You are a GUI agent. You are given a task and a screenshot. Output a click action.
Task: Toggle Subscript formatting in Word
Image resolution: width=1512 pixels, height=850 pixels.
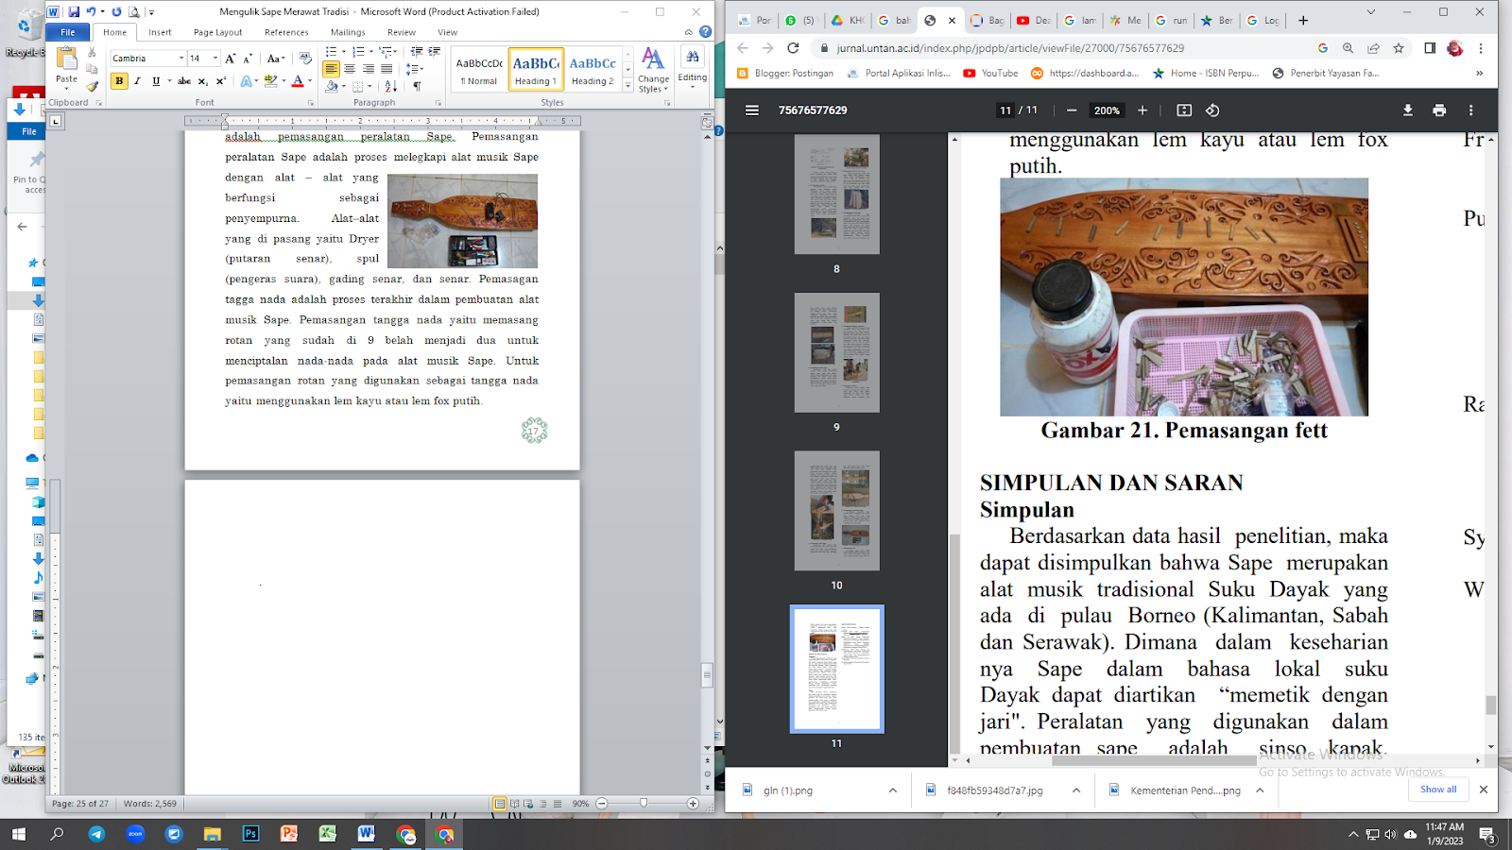(202, 81)
